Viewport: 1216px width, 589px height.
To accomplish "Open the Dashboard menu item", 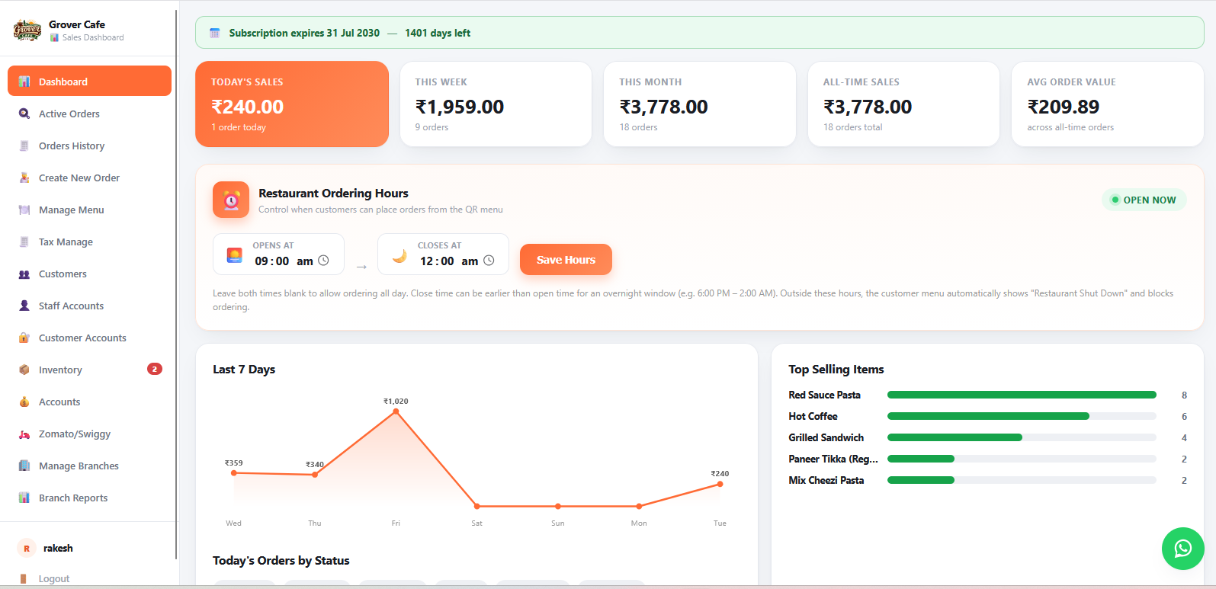I will pyautogui.click(x=89, y=81).
